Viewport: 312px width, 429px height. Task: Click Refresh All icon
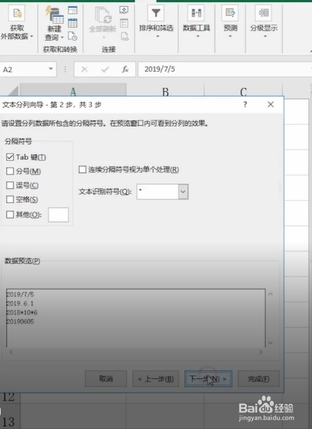pyautogui.click(x=103, y=15)
